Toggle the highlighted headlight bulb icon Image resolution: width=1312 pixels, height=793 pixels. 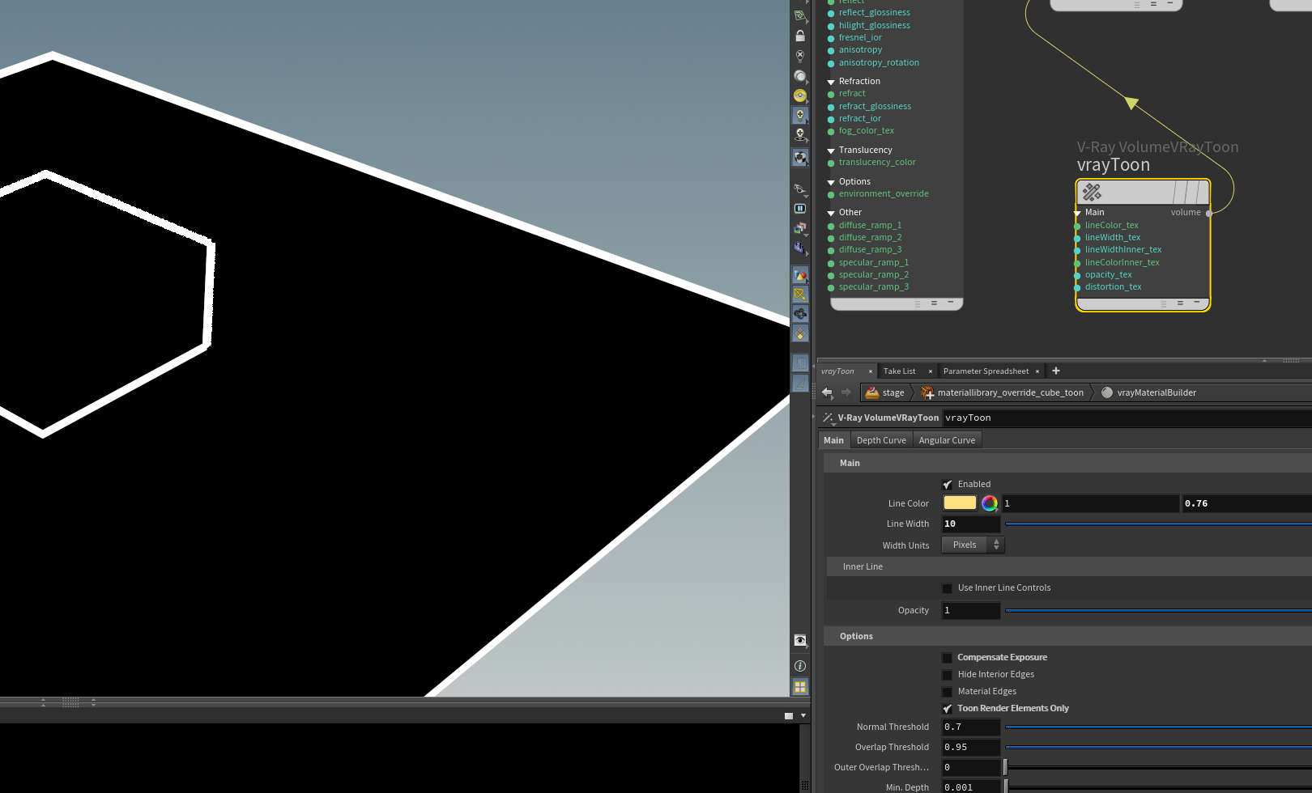pos(800,116)
